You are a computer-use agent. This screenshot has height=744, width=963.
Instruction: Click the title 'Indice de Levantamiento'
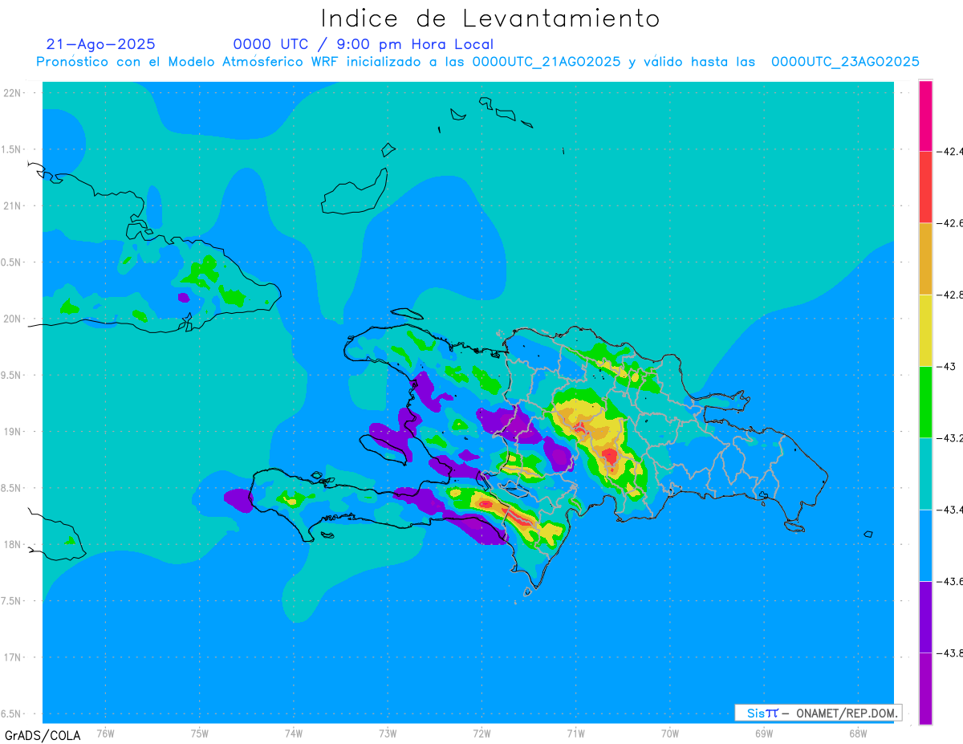click(490, 18)
